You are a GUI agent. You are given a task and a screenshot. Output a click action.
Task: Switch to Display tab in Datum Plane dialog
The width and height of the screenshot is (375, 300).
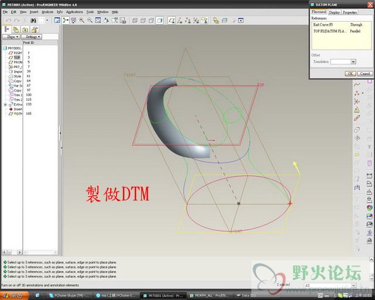pos(334,12)
